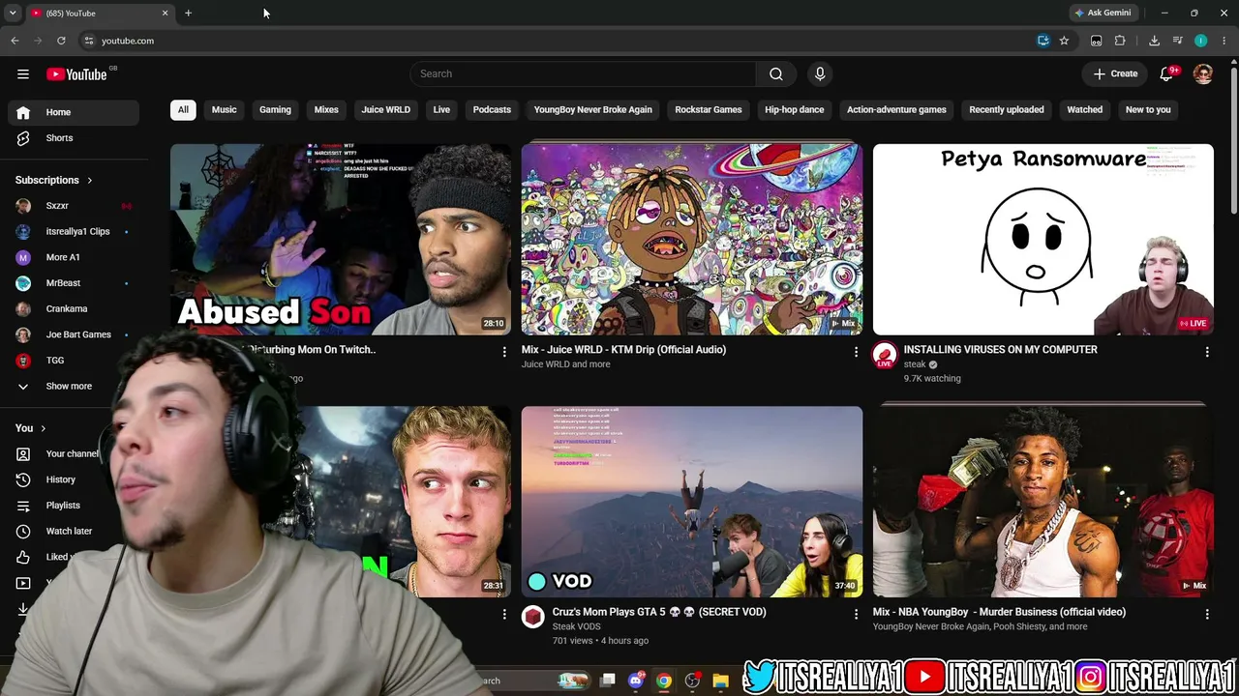Go back with browser back arrow

click(x=15, y=41)
